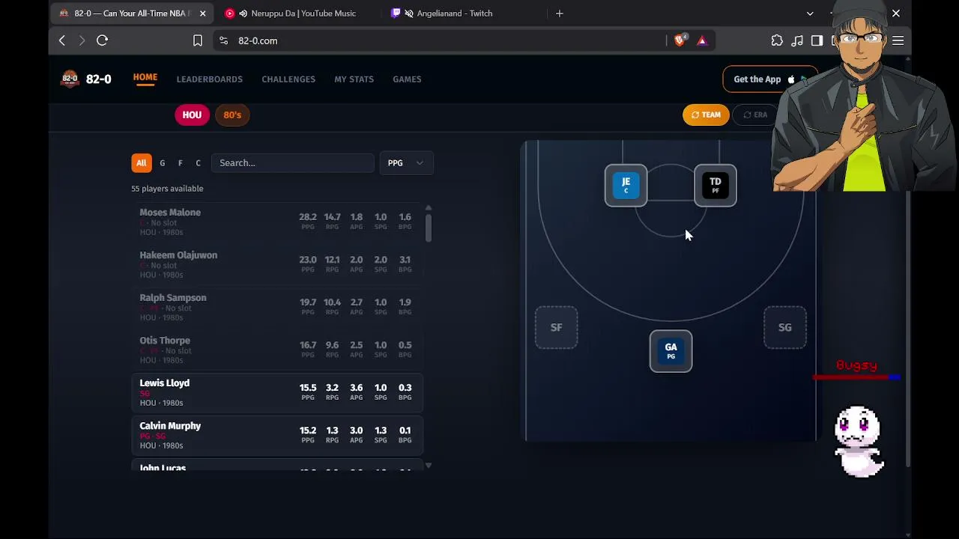The height and width of the screenshot is (539, 959).
Task: Open a new browser tab
Action: (x=559, y=13)
